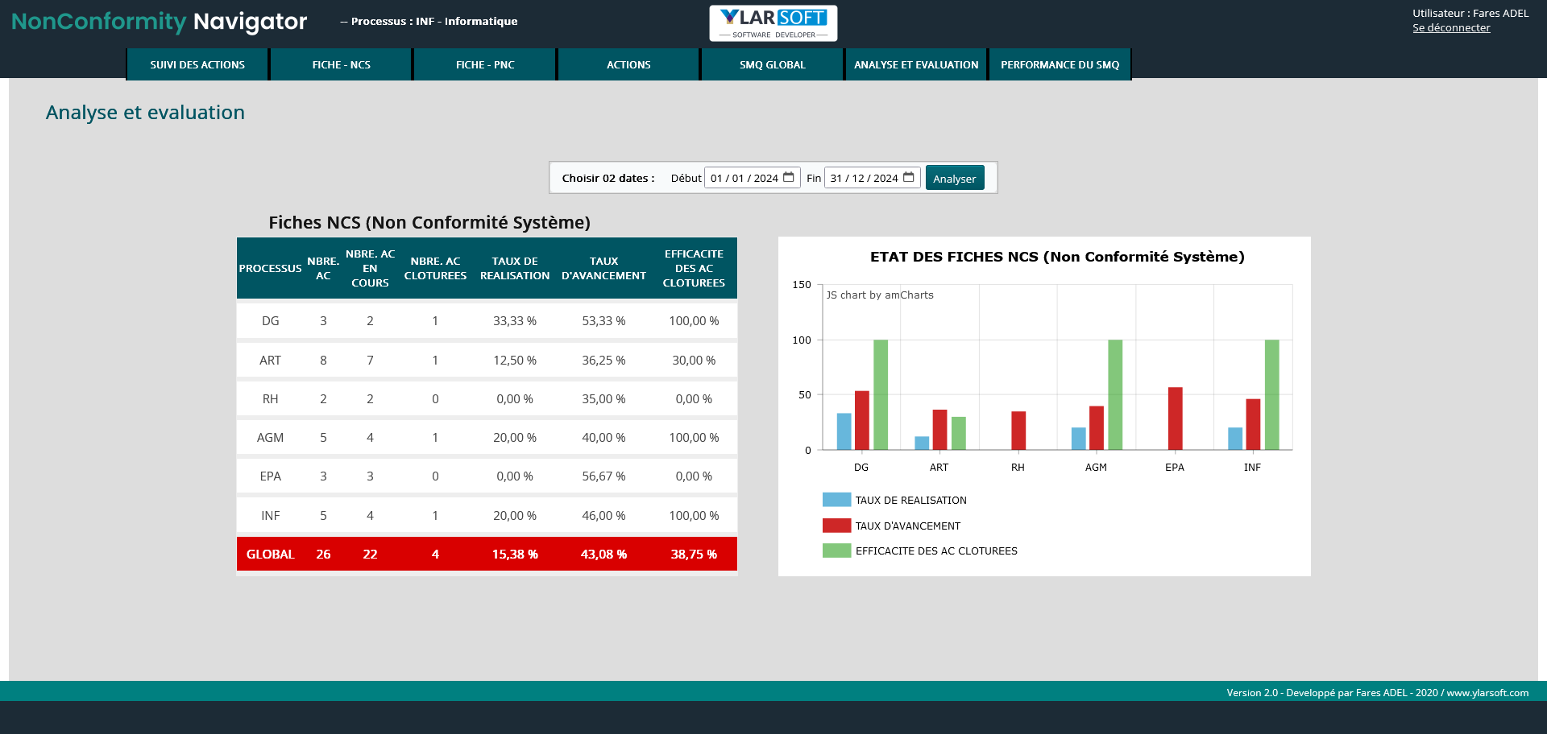Click the 46,00 % value in INF row
This screenshot has width=1547, height=734.
click(x=603, y=516)
